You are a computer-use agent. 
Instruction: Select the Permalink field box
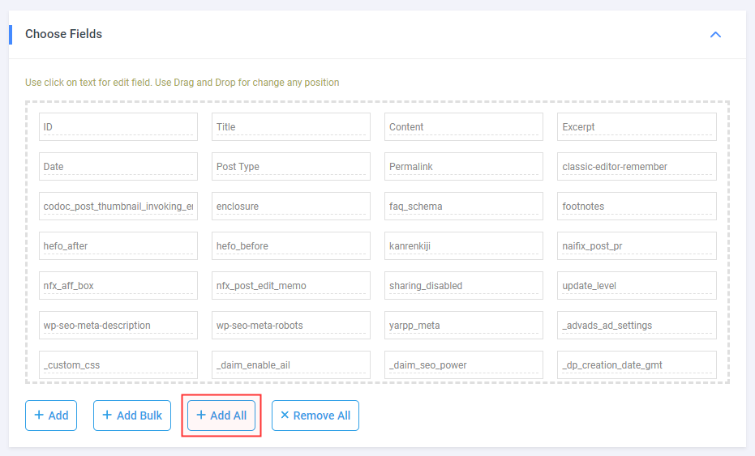point(464,166)
